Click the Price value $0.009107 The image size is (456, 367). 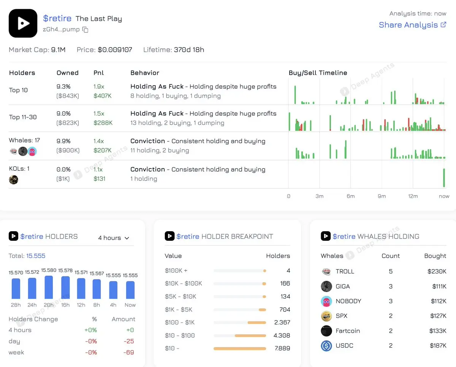pyautogui.click(x=115, y=50)
